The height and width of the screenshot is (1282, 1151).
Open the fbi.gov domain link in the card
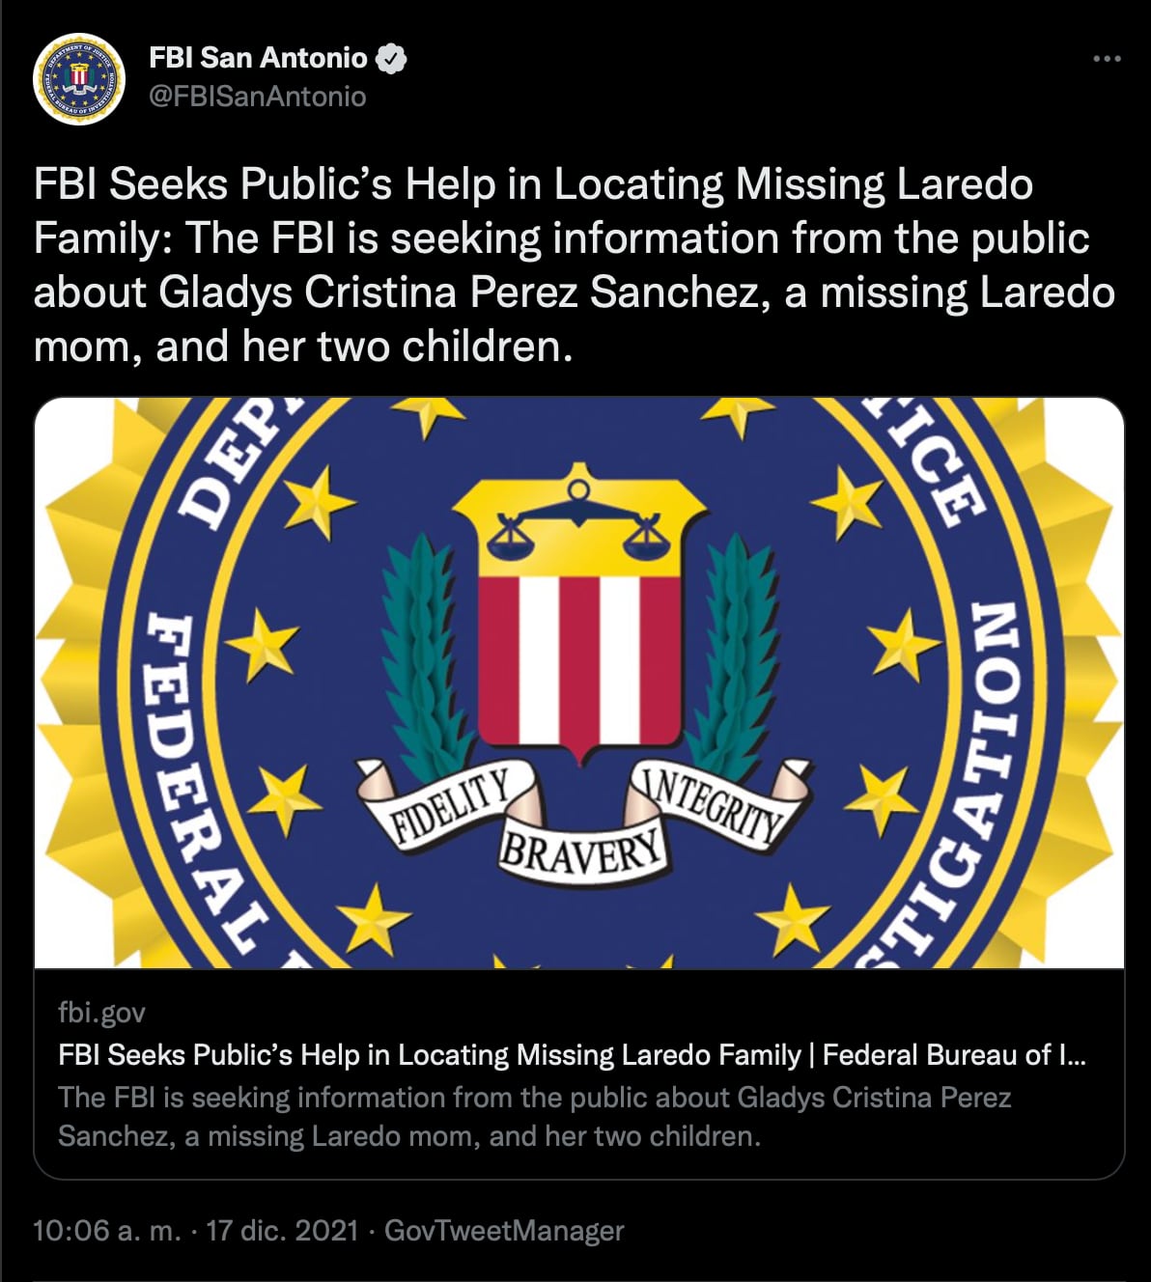tap(101, 1012)
